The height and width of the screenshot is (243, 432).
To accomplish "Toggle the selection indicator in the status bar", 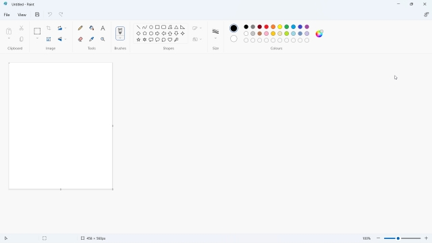I will pos(45,238).
